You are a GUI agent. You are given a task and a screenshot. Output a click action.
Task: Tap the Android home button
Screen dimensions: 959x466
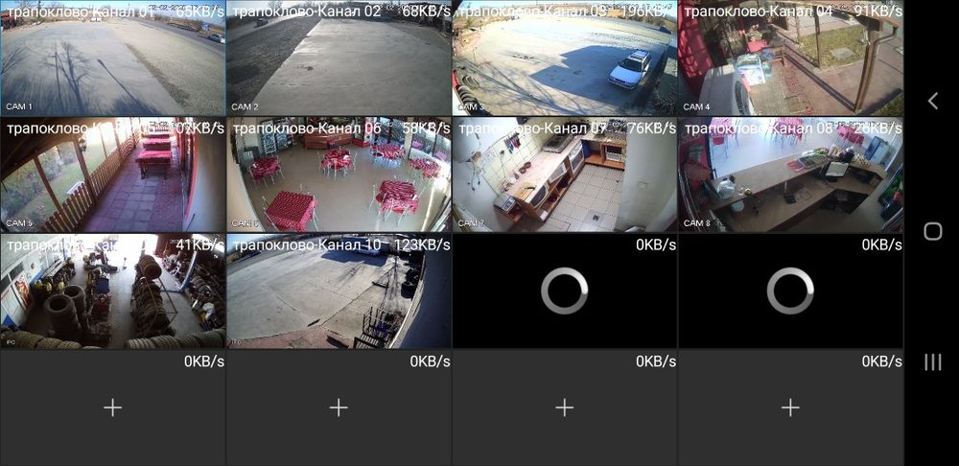pos(933,231)
